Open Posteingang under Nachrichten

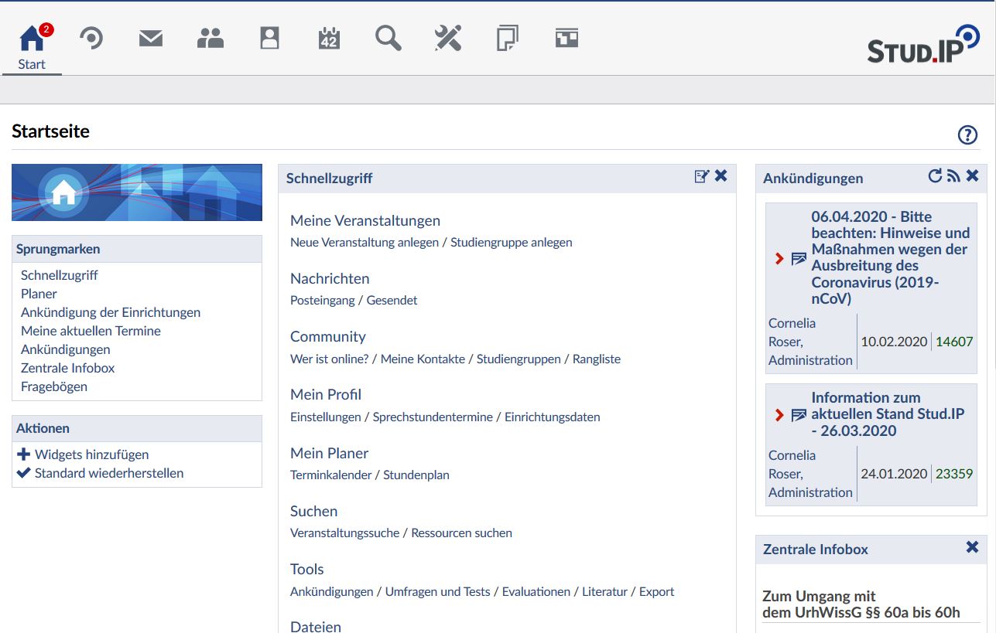(x=323, y=300)
